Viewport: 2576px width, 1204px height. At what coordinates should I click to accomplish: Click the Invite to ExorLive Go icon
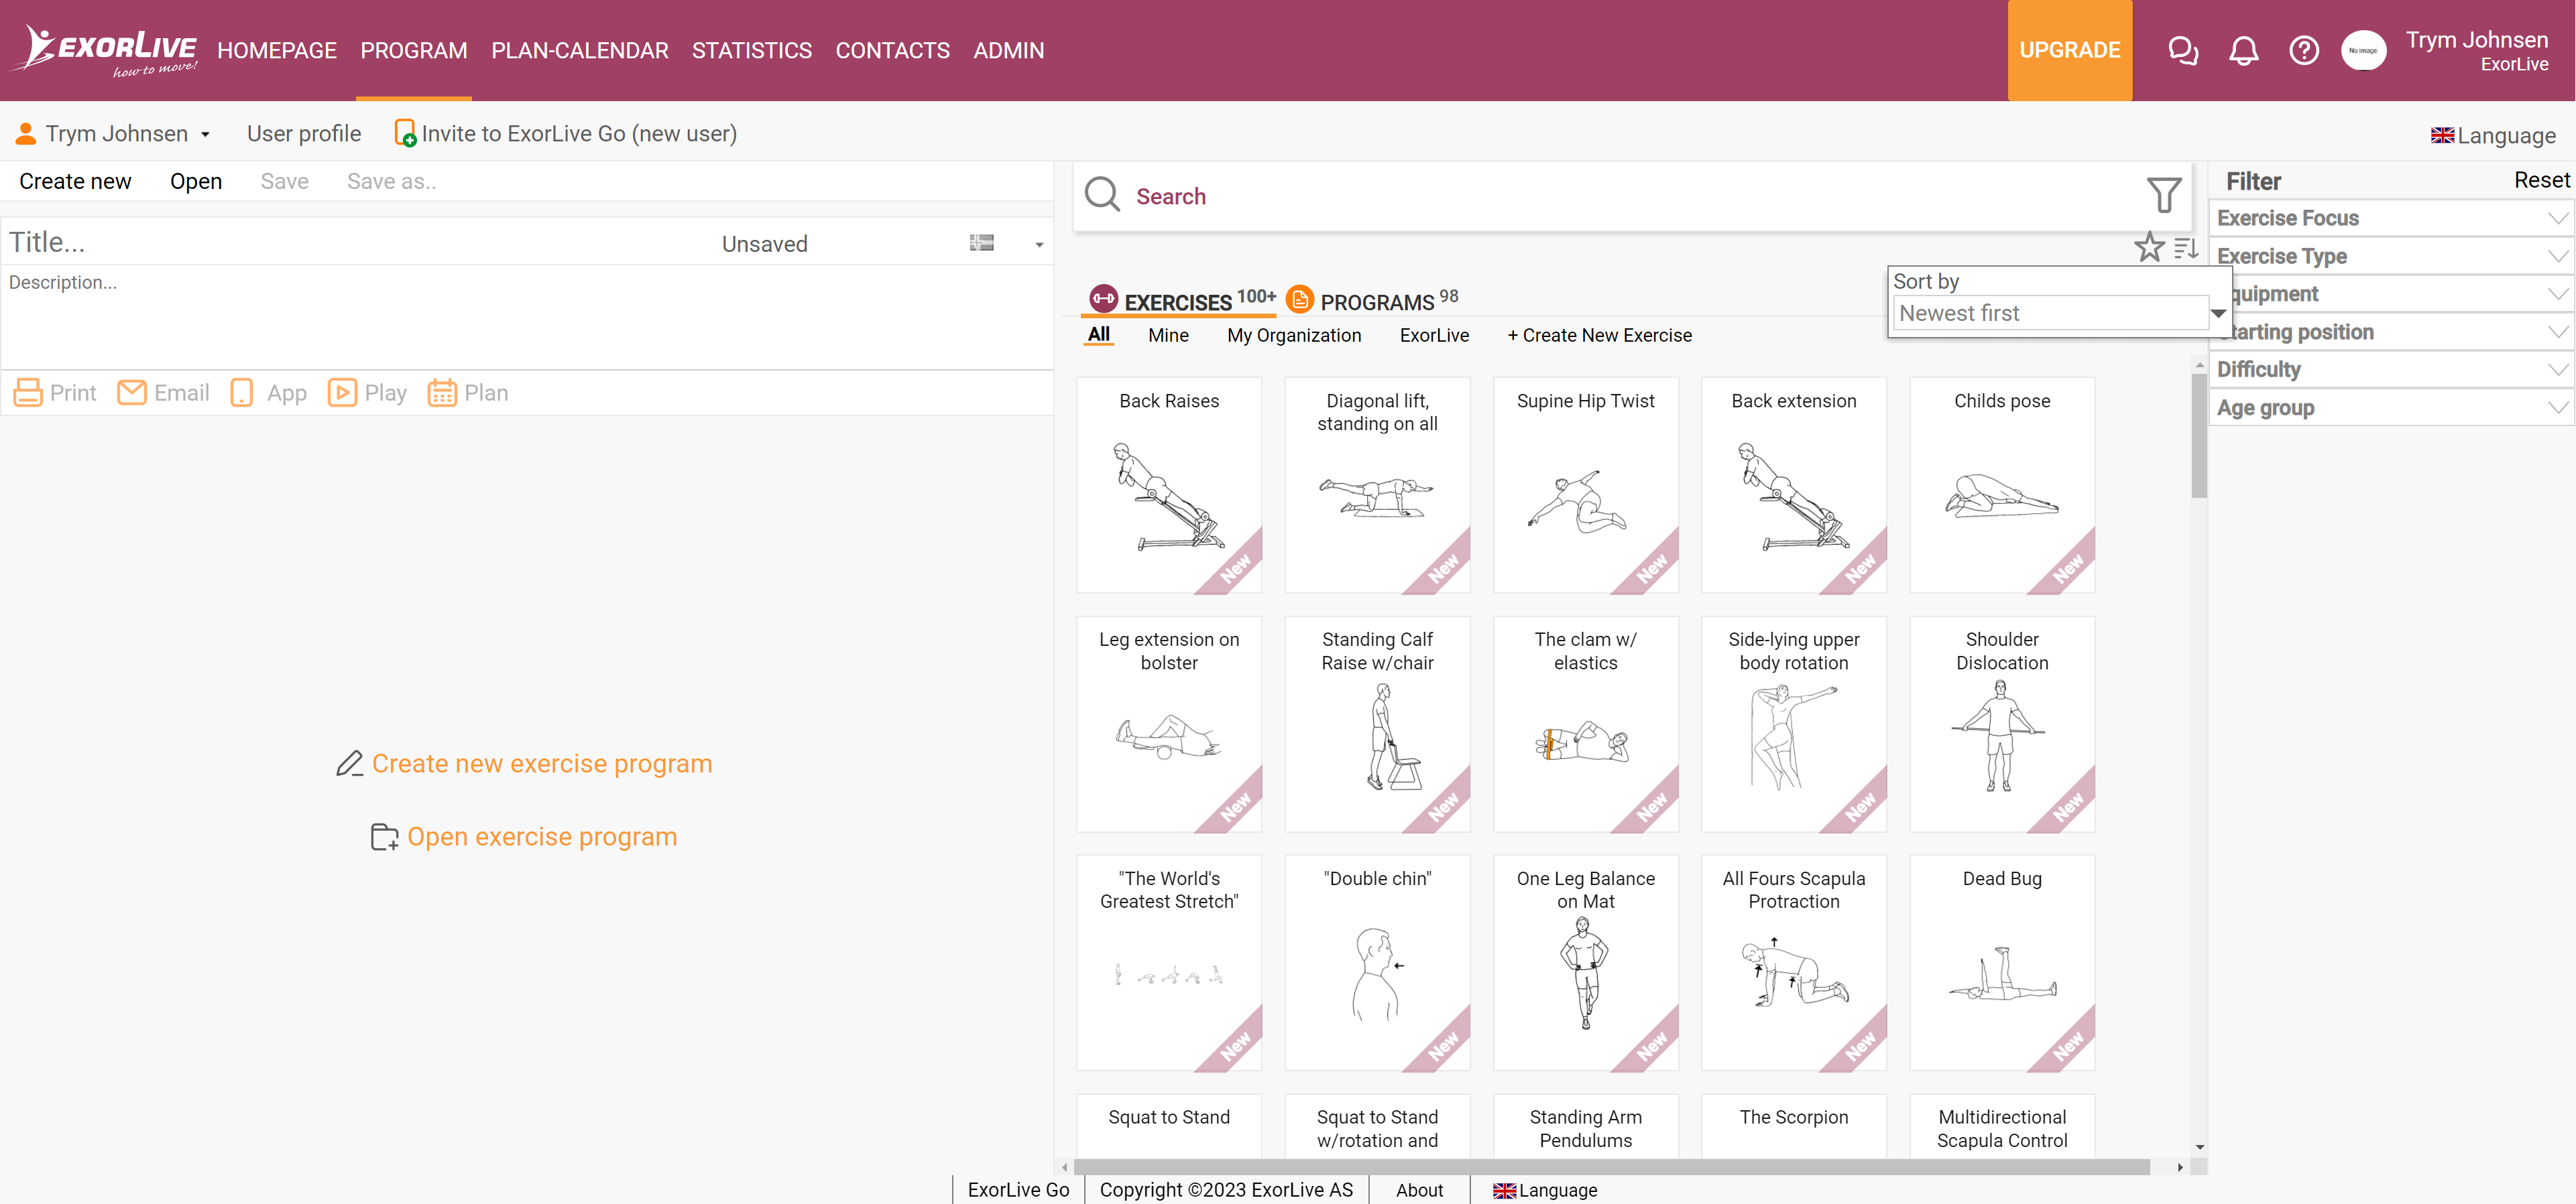[405, 133]
